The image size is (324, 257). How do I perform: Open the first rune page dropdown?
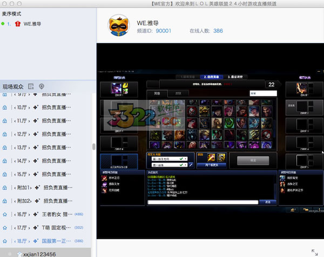[170, 159]
